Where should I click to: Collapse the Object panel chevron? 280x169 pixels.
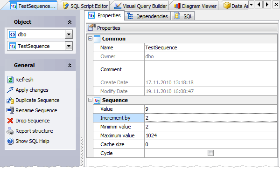pos(70,22)
